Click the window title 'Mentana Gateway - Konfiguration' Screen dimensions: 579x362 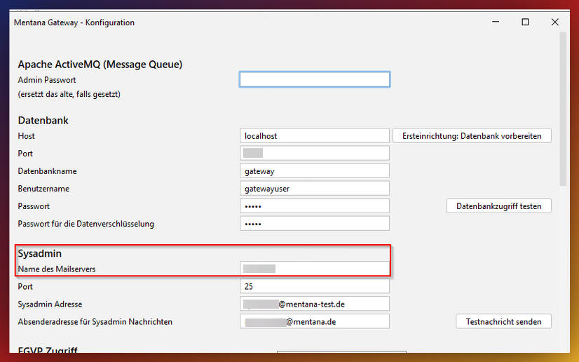[74, 22]
